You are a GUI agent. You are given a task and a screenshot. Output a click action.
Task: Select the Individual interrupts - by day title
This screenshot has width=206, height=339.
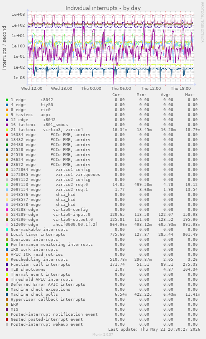[103, 8]
